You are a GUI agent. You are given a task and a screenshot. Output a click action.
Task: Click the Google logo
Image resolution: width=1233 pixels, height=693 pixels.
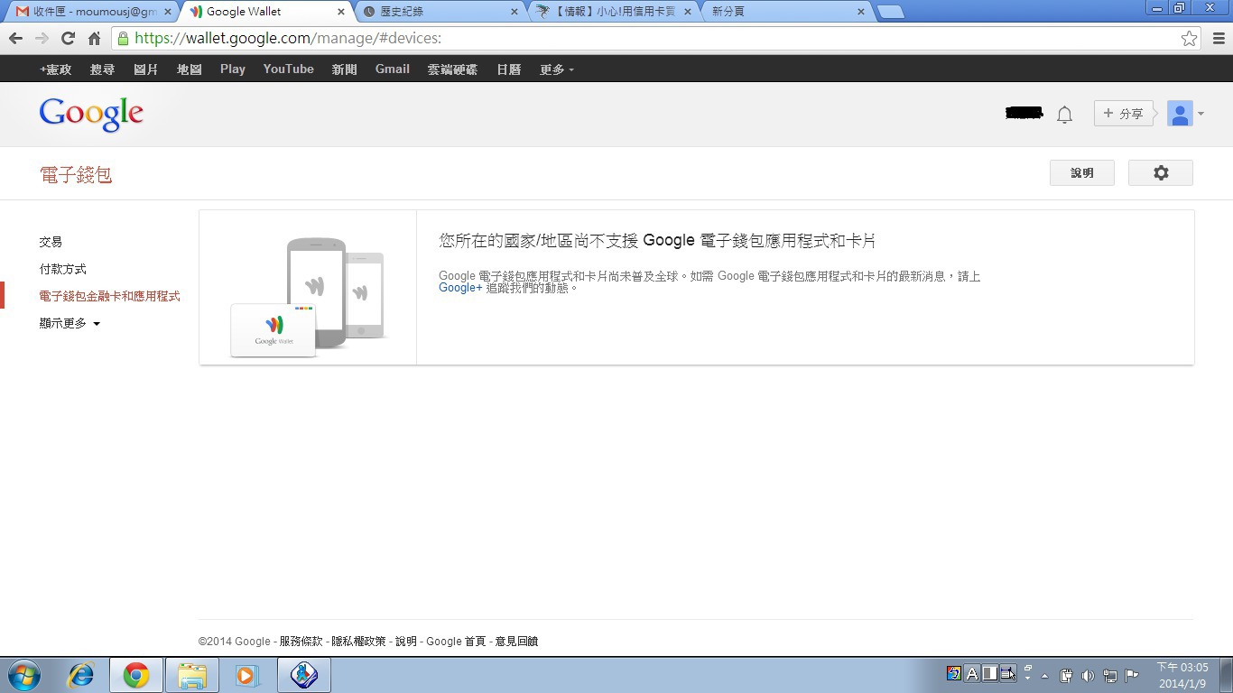91,115
